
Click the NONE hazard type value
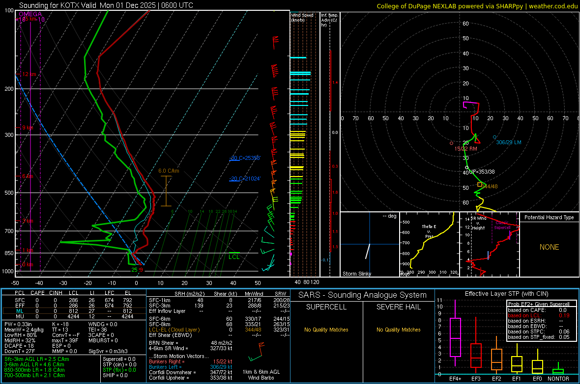click(x=549, y=247)
